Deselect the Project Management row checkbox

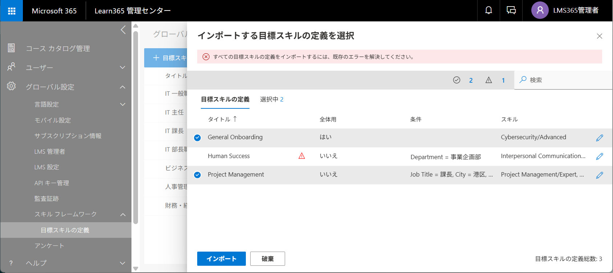pyautogui.click(x=198, y=175)
